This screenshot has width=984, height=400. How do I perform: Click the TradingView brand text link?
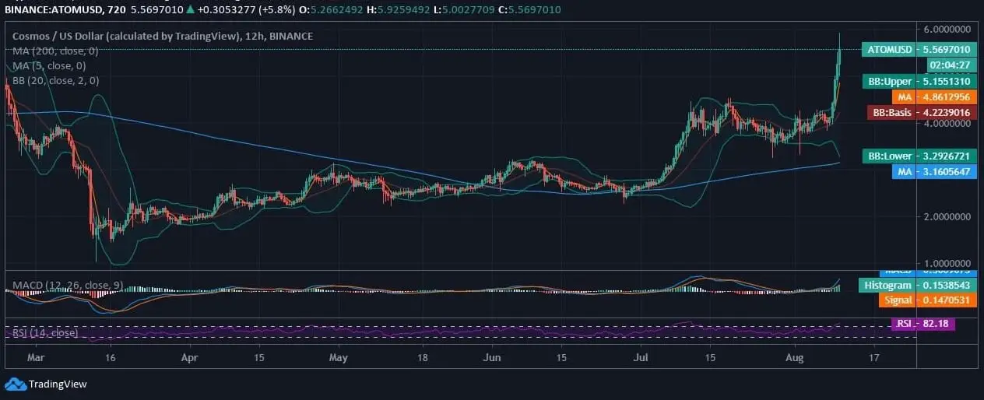coord(58,384)
